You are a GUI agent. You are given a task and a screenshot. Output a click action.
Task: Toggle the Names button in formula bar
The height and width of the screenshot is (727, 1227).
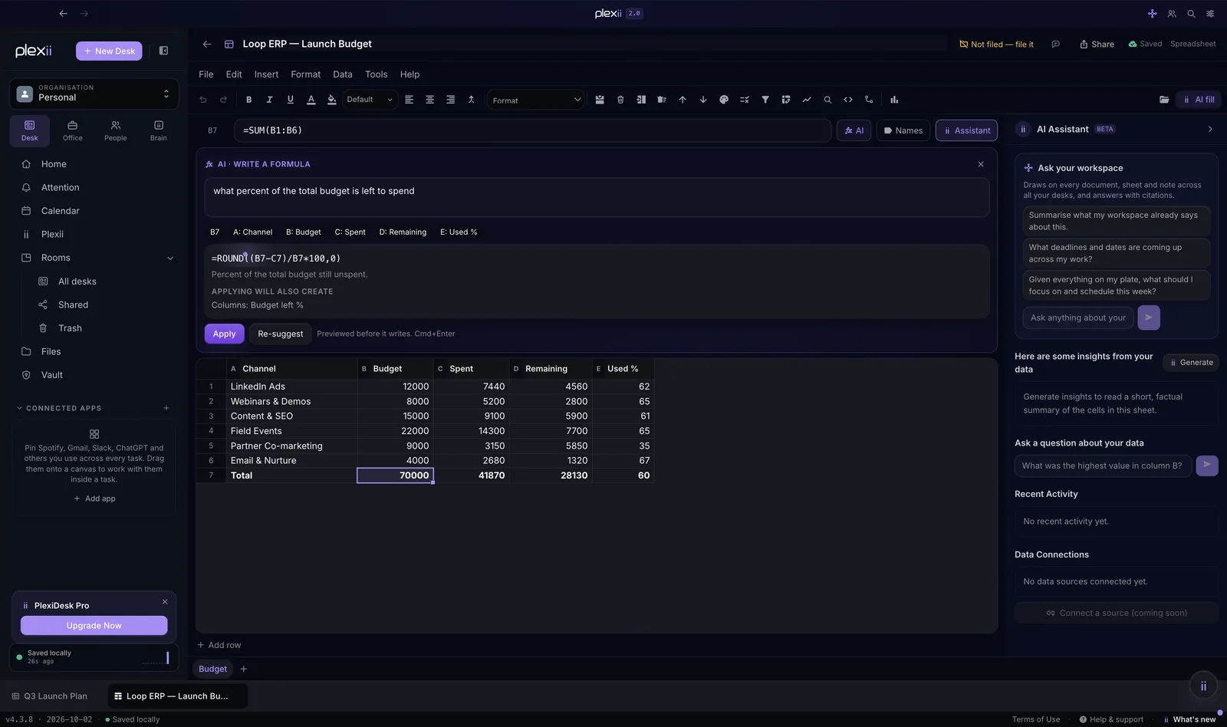(x=903, y=130)
